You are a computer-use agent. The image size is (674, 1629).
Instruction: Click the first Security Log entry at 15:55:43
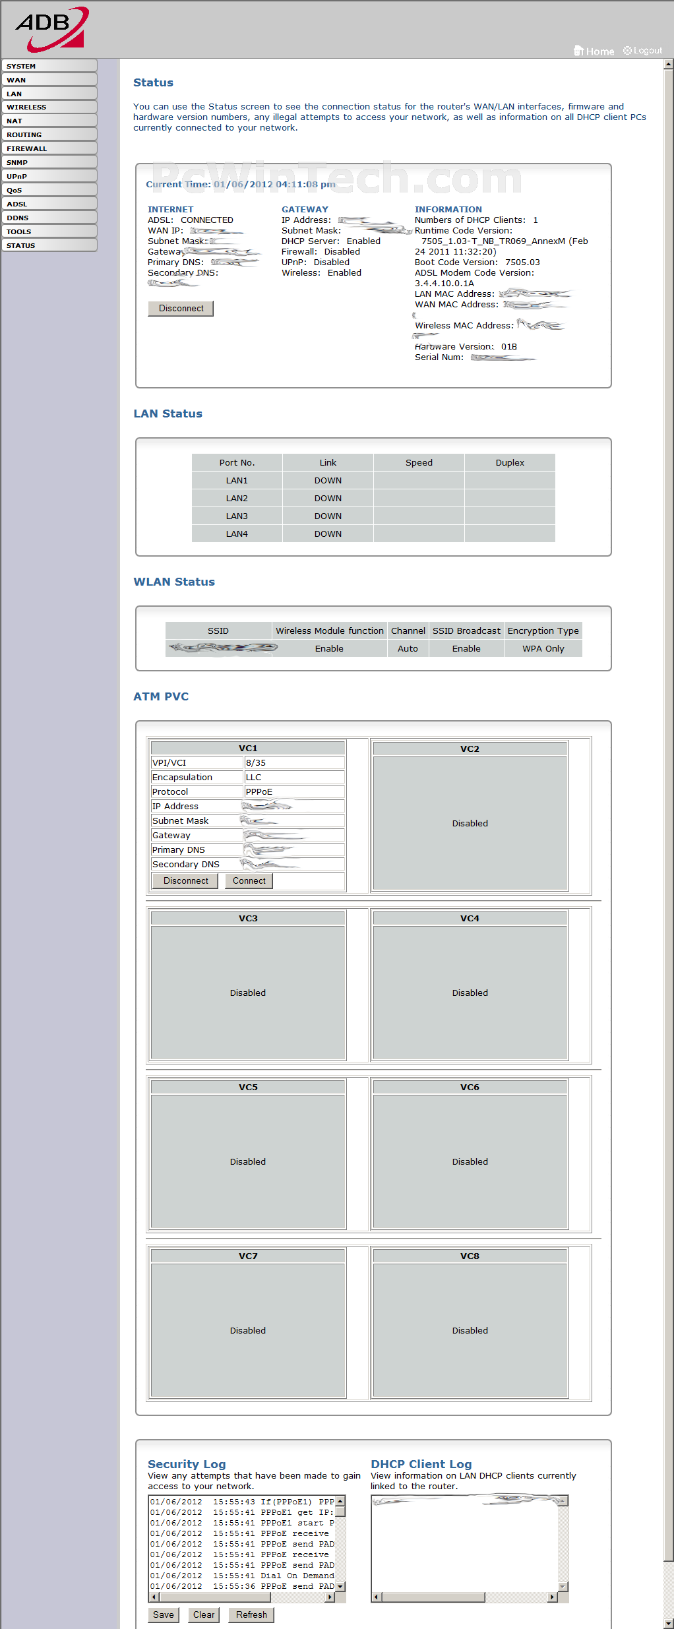click(x=242, y=1502)
